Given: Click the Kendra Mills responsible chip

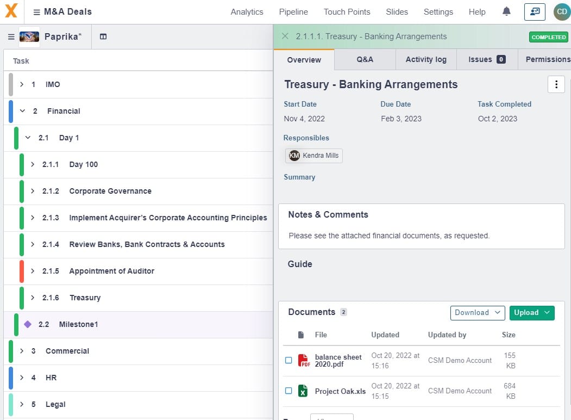Looking at the screenshot, I should tap(314, 156).
